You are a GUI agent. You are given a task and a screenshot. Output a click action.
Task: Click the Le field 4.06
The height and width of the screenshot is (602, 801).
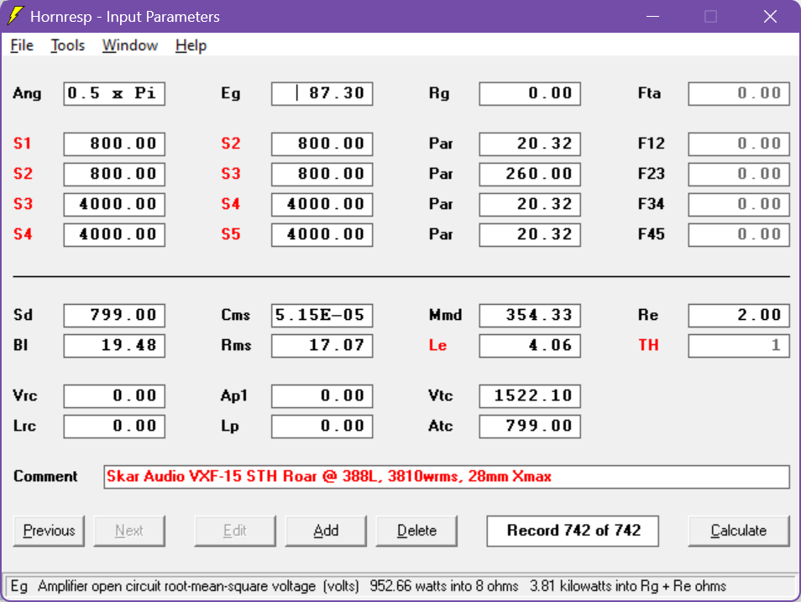(530, 345)
